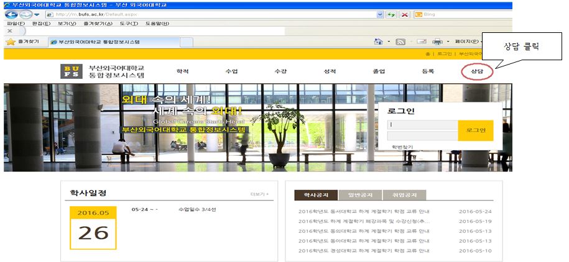Click the 학번찾기 link
Screen dimensions: 569x262
click(402, 147)
